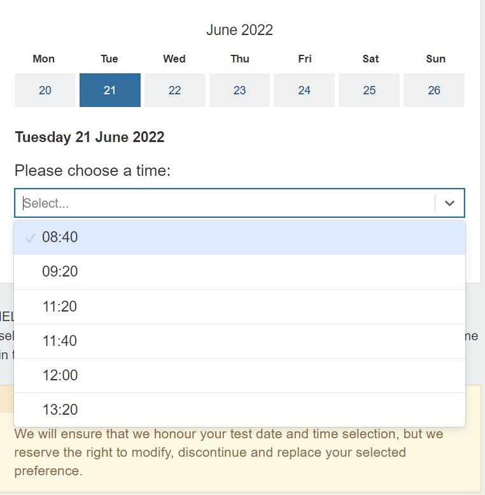
Task: Click into the Select... time field
Action: [x=223, y=203]
